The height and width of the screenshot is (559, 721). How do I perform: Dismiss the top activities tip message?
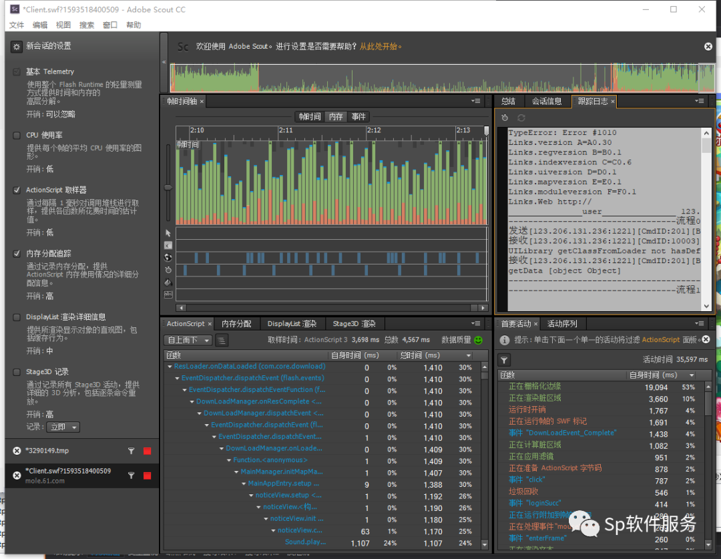point(706,339)
